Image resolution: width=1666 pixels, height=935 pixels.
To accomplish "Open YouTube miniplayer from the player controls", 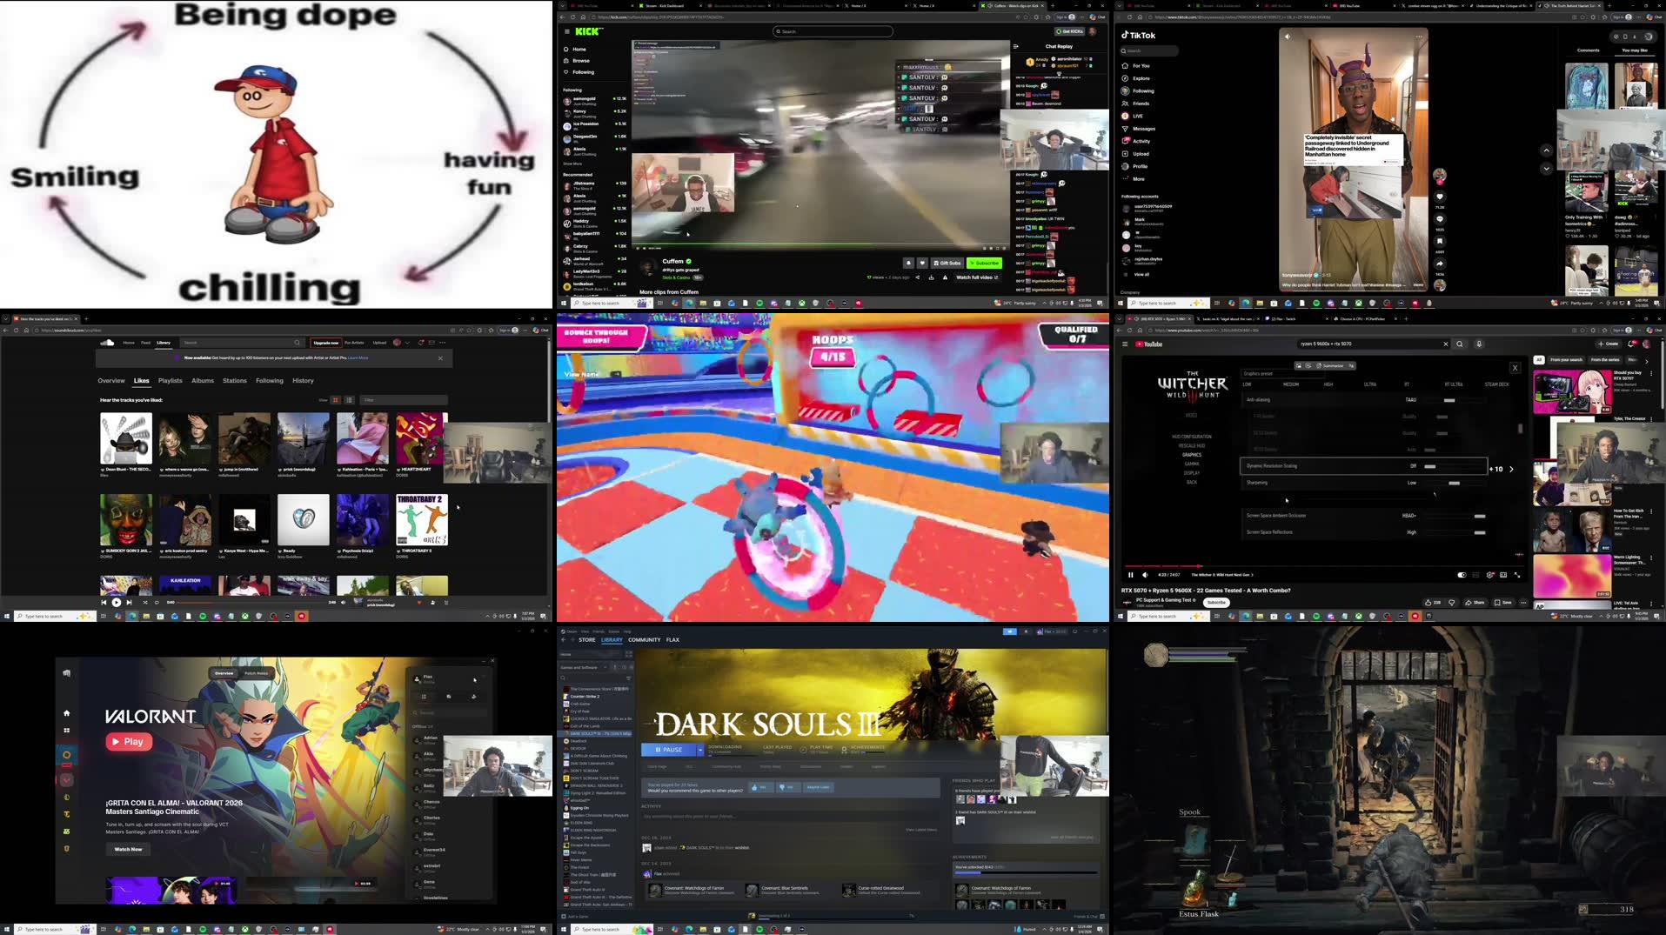I will click(1502, 574).
